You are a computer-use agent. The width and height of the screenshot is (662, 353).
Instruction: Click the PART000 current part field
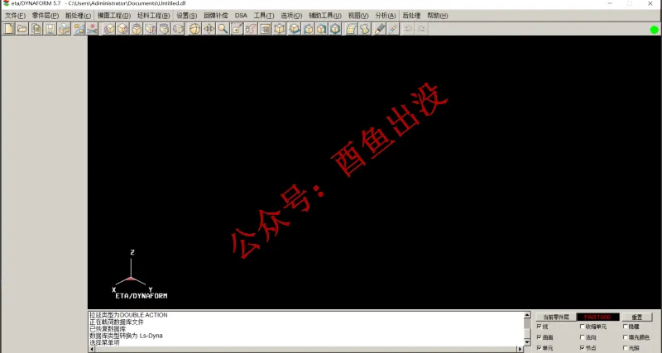point(597,317)
